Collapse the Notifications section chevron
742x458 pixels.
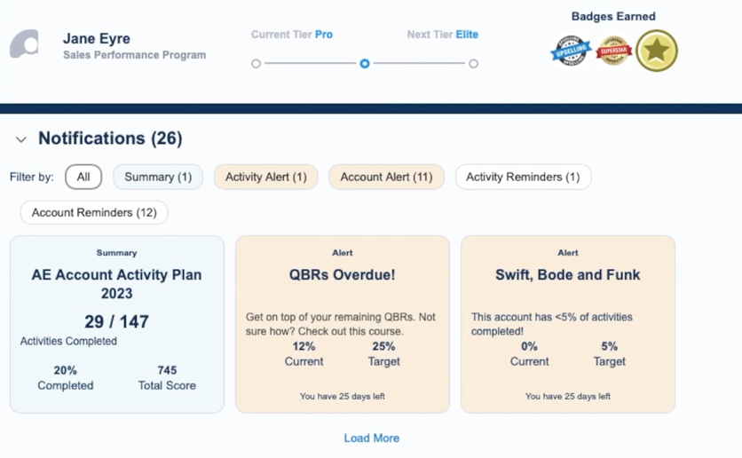pyautogui.click(x=21, y=140)
